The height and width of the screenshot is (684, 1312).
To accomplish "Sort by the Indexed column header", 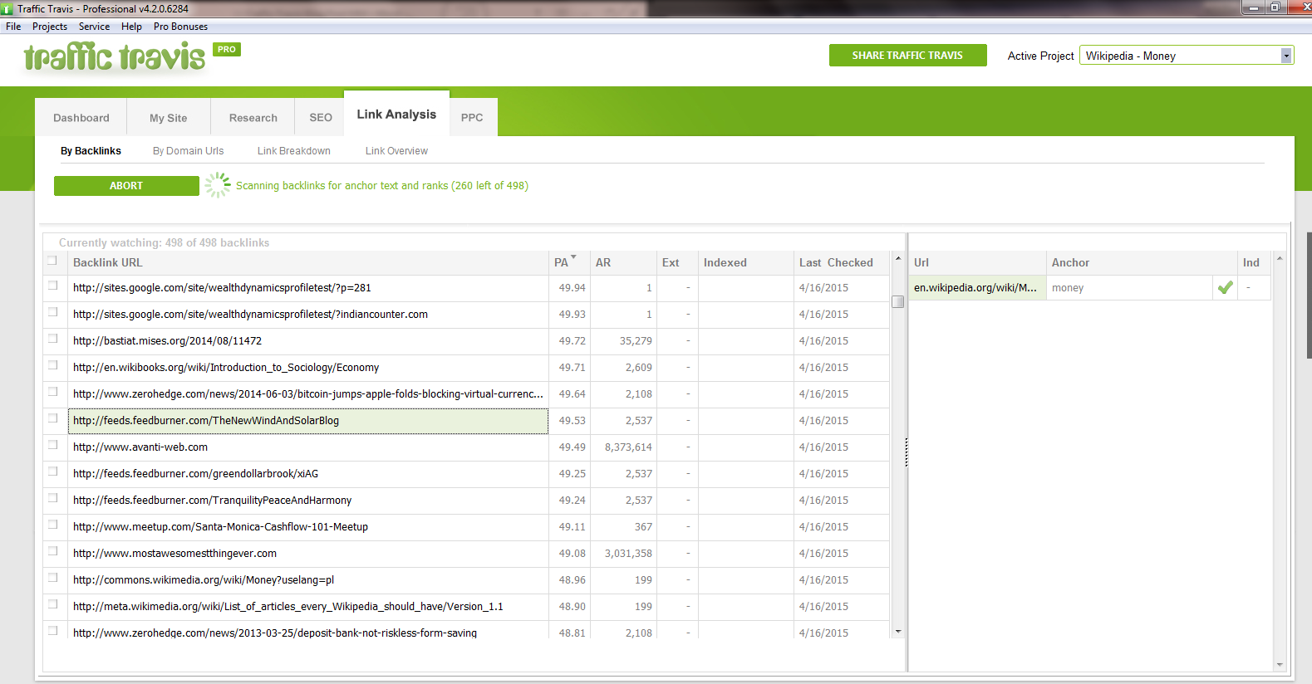I will click(745, 262).
